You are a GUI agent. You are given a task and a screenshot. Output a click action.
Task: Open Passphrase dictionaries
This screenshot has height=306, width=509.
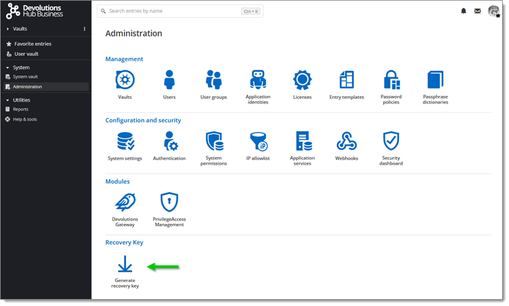(436, 80)
